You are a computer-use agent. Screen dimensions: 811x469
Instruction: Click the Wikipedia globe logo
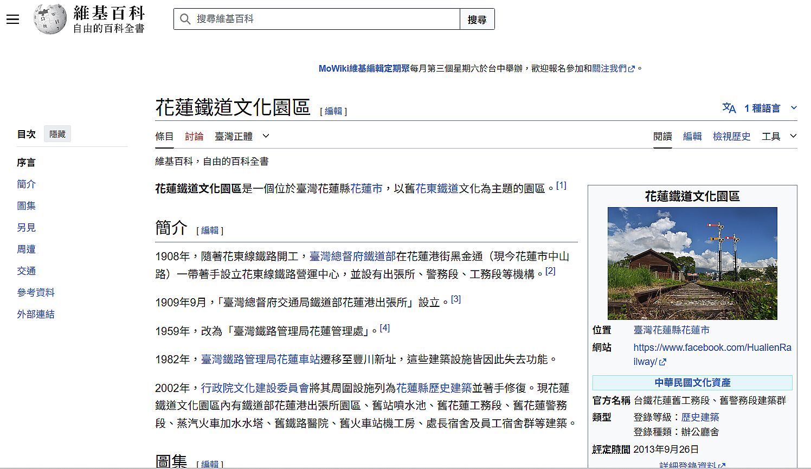click(50, 19)
